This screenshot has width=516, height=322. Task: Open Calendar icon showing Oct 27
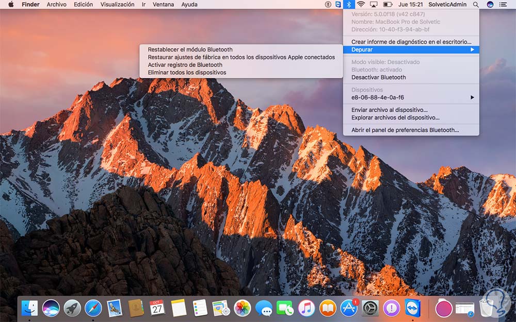157,308
